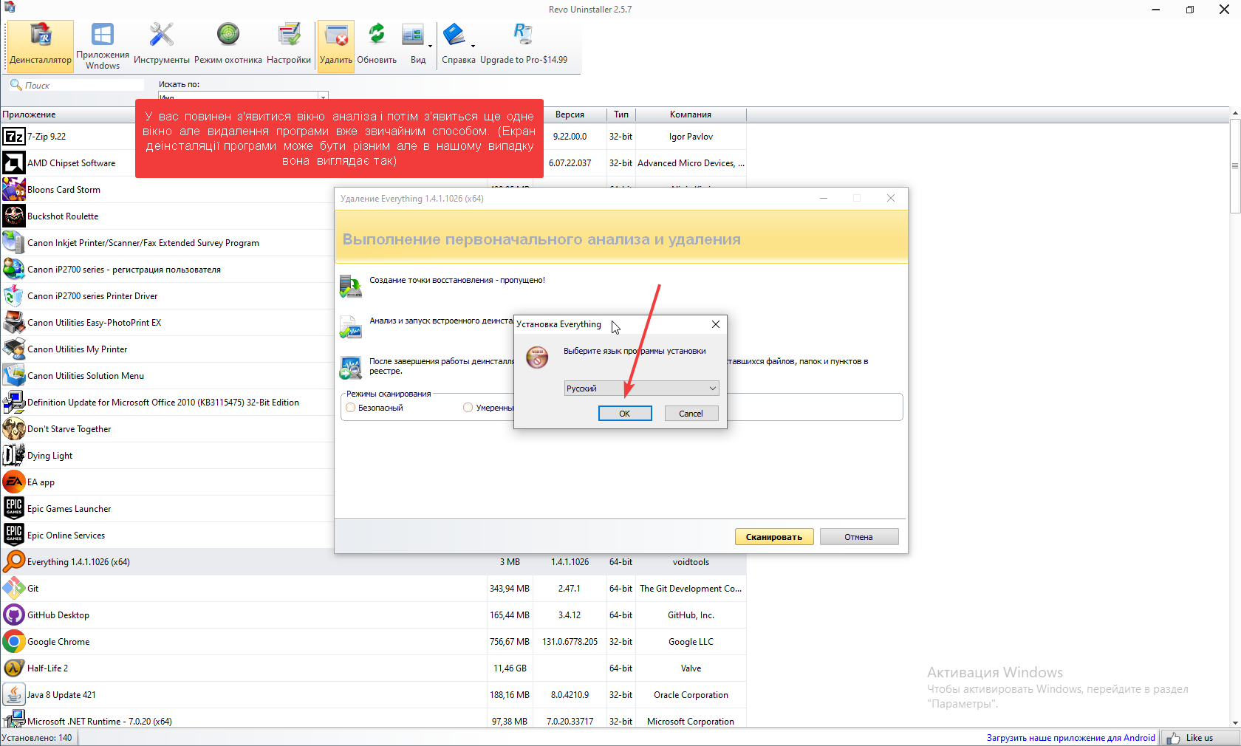Select the Git app icon
Image resolution: width=1241 pixels, height=746 pixels.
tap(13, 589)
